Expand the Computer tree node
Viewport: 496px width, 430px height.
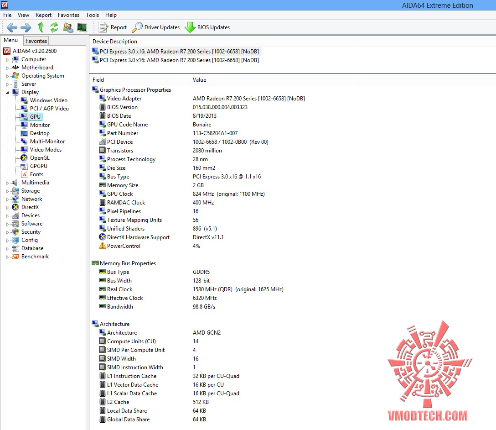pyautogui.click(x=7, y=59)
